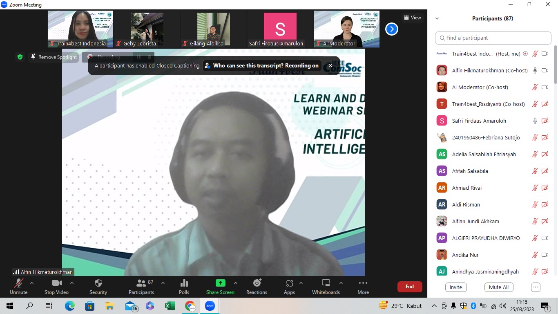Click the Share Screen icon
The image size is (558, 314).
click(x=220, y=283)
